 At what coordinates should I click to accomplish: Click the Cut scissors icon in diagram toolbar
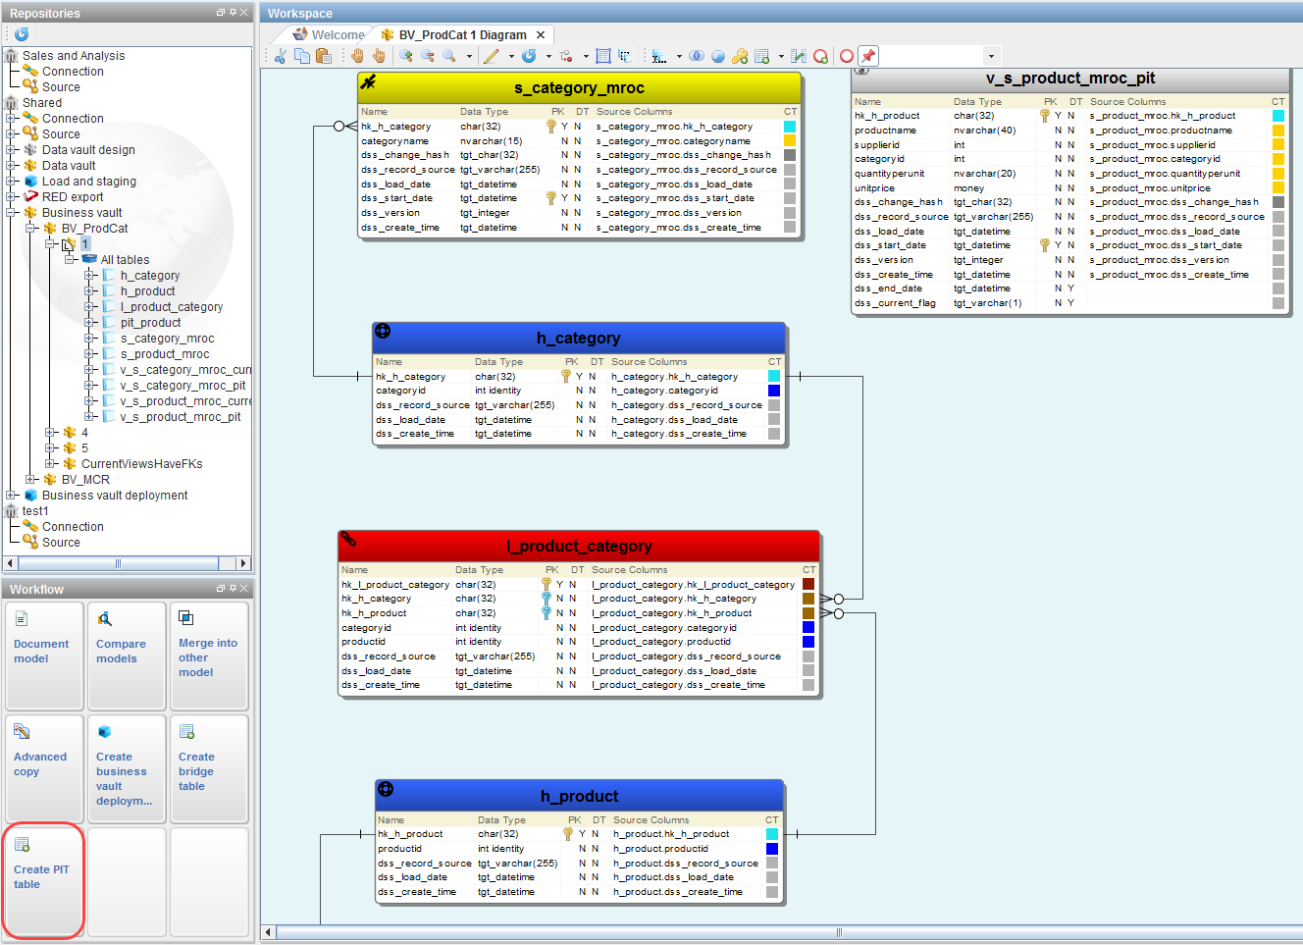point(281,56)
